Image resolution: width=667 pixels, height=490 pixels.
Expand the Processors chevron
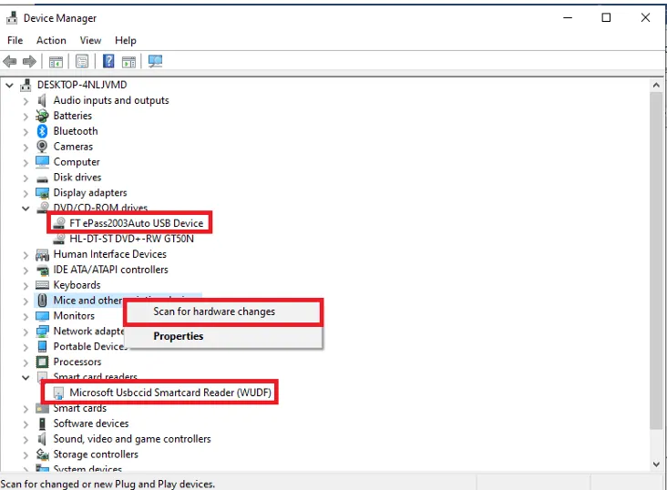[26, 362]
